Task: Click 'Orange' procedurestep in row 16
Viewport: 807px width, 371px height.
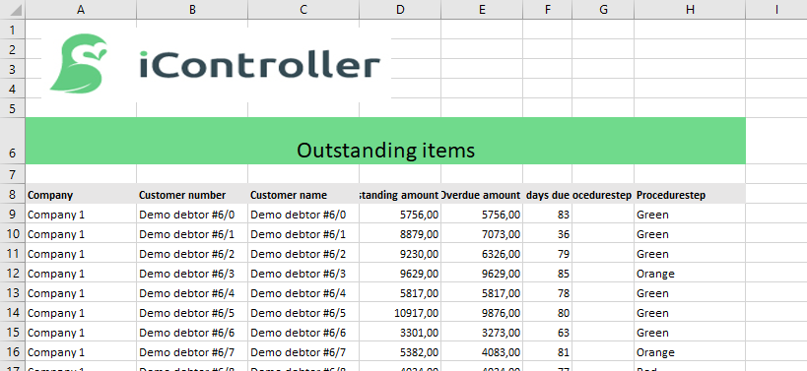Action: point(690,352)
